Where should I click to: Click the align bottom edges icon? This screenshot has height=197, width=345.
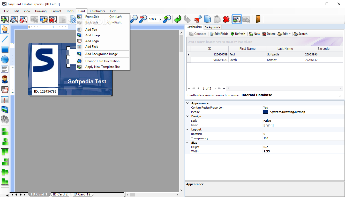pyautogui.click(x=5, y=182)
